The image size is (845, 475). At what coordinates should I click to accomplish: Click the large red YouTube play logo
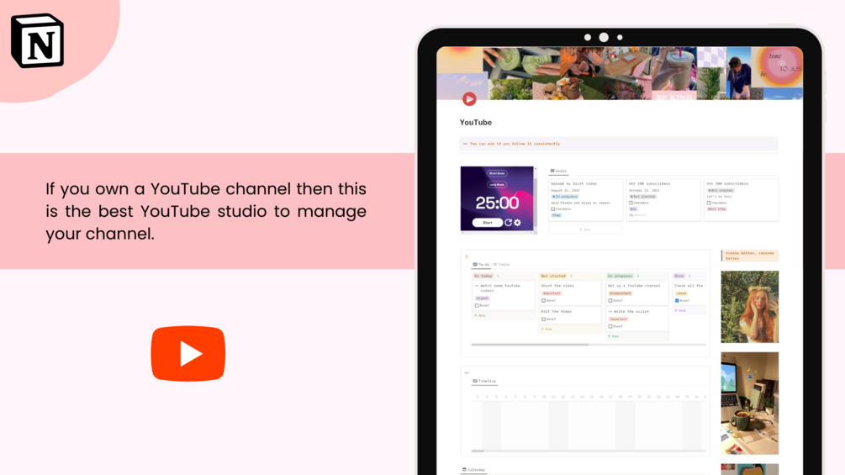click(x=188, y=354)
